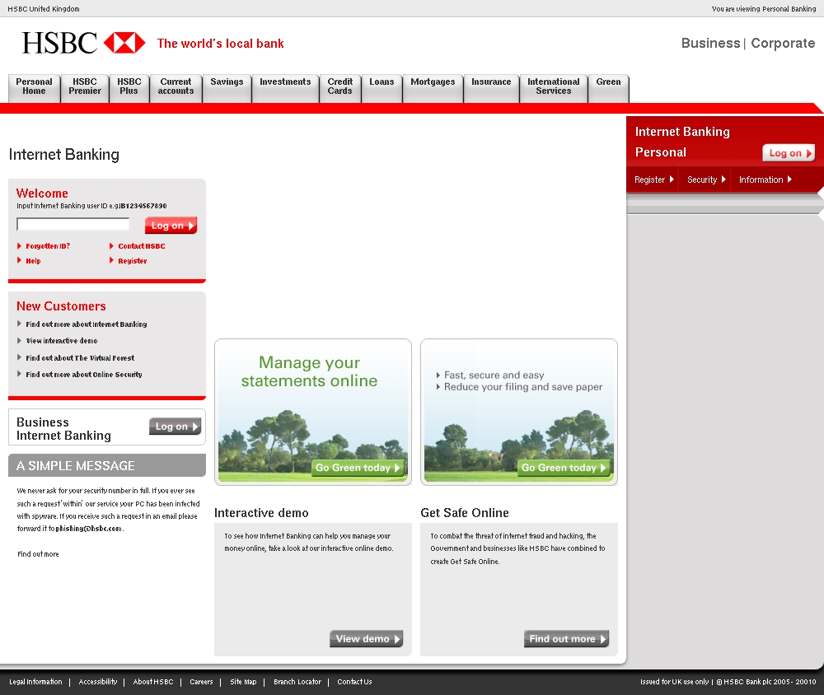This screenshot has width=824, height=695.
Task: Click Log on button in Welcome box
Action: pyautogui.click(x=171, y=226)
